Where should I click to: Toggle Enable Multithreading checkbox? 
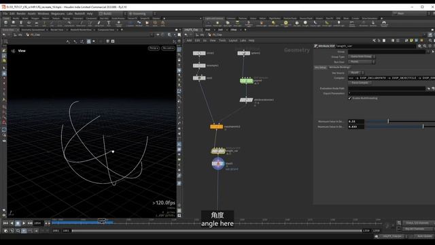(349, 98)
